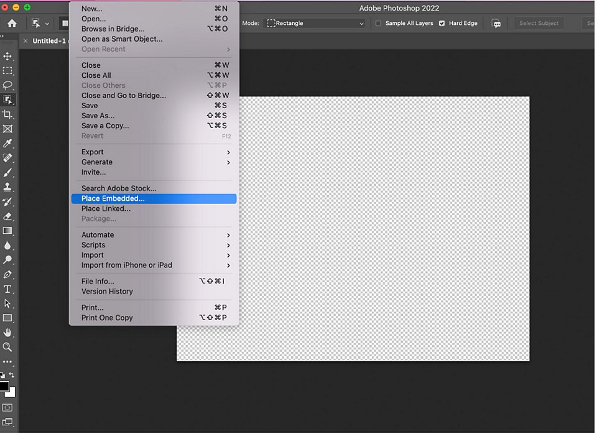Uncheck the Hard Edge checkbox
This screenshot has width=597, height=434.
click(442, 23)
